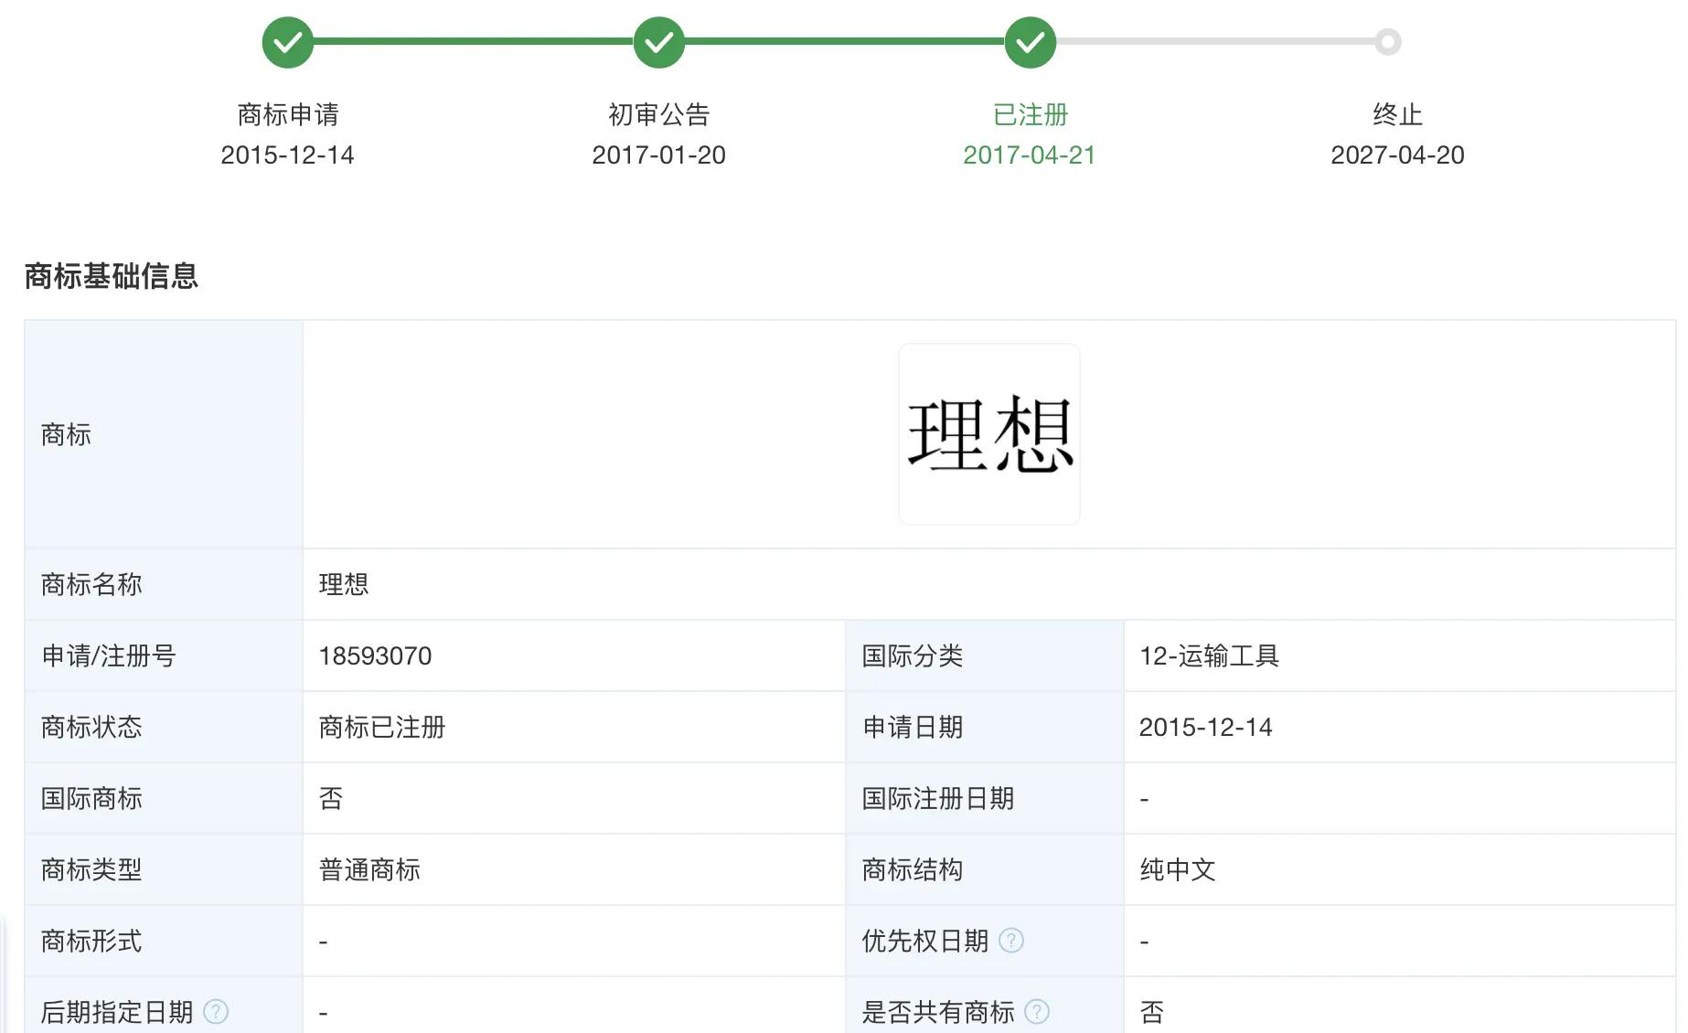The height and width of the screenshot is (1033, 1688).
Task: Select the 12-运输工具 classification value
Action: (x=1209, y=656)
